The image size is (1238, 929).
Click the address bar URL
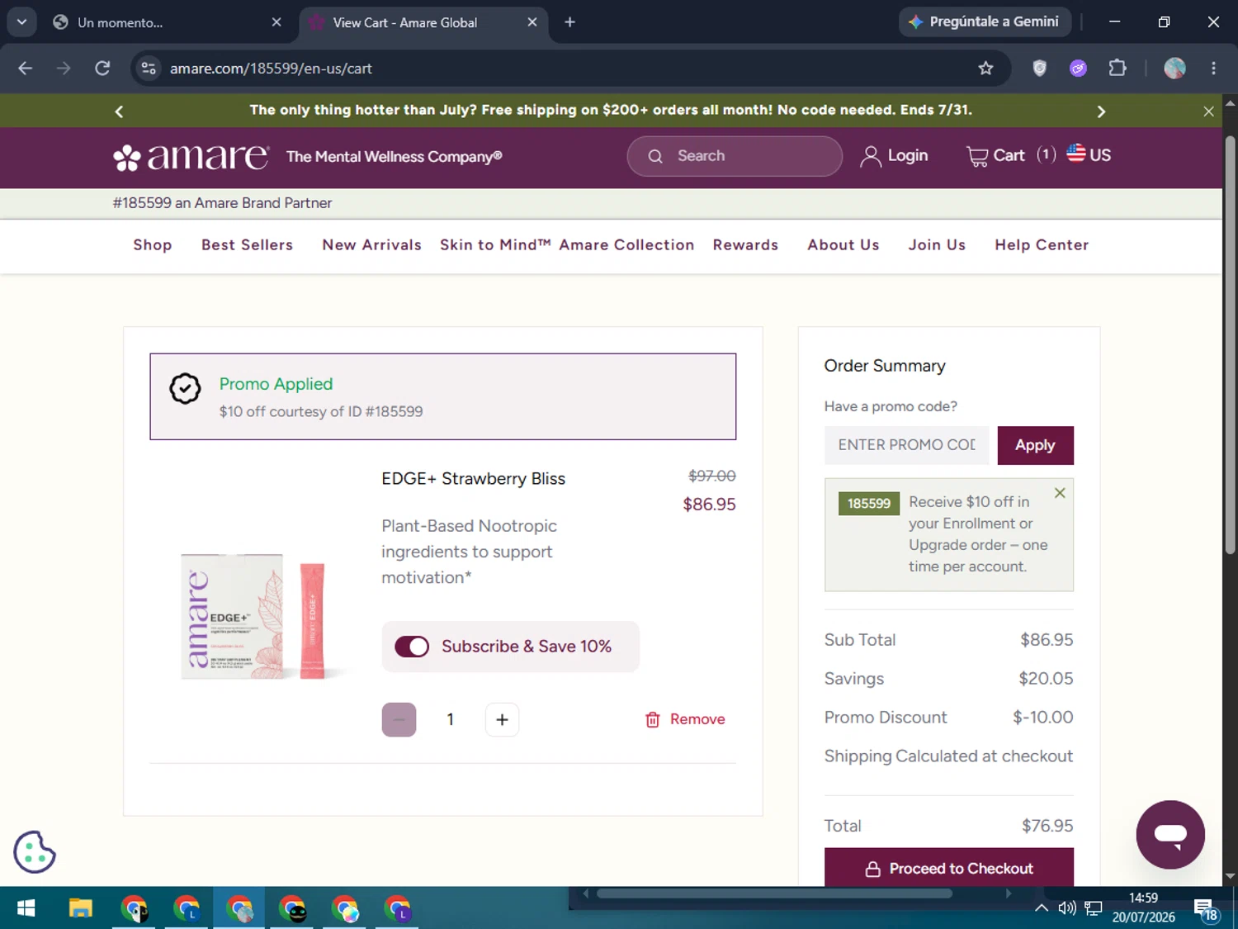pyautogui.click(x=271, y=69)
